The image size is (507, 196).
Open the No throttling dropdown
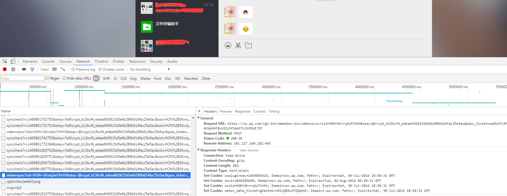tap(150, 69)
